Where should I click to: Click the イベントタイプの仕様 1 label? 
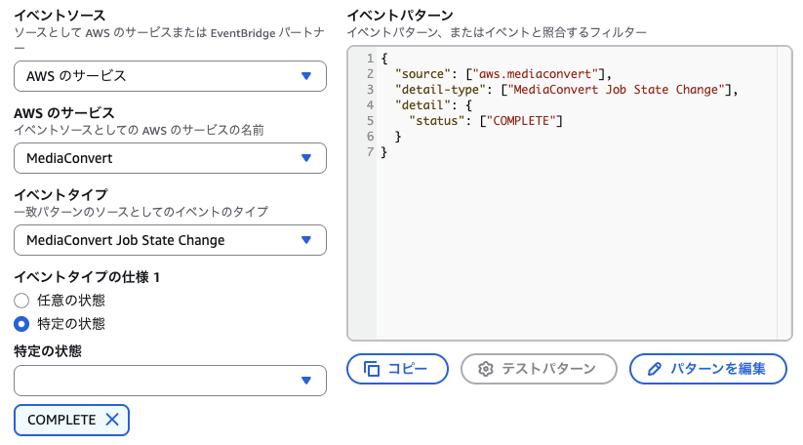coord(87,277)
